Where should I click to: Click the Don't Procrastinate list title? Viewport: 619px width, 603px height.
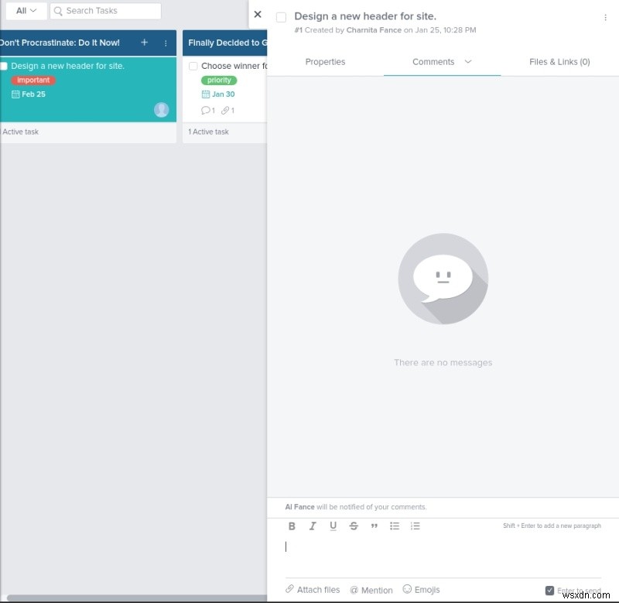(x=60, y=43)
